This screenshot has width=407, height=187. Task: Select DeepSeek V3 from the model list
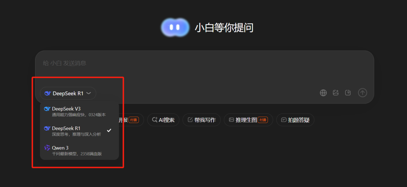point(80,111)
